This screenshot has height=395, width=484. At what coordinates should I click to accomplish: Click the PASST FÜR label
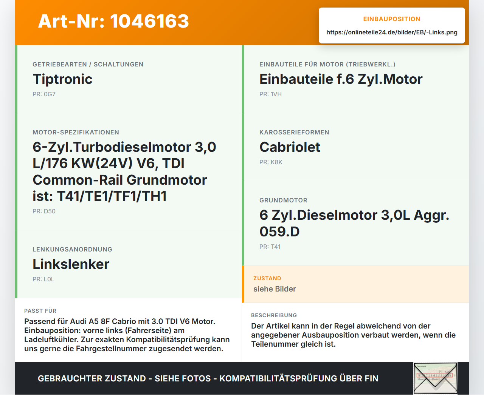(x=40, y=311)
